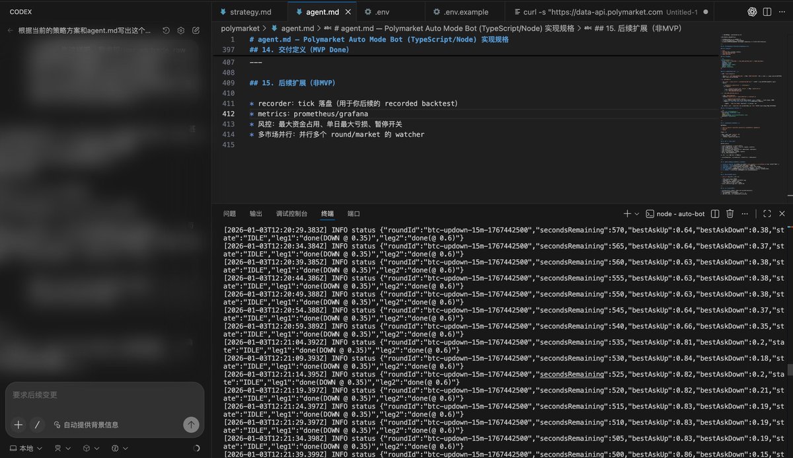Create a new terminal with plus icon
Image resolution: width=793 pixels, height=458 pixels.
pos(627,213)
